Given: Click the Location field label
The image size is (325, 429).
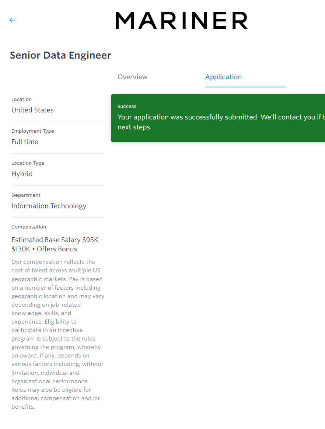Looking at the screenshot, I should pos(21,100).
